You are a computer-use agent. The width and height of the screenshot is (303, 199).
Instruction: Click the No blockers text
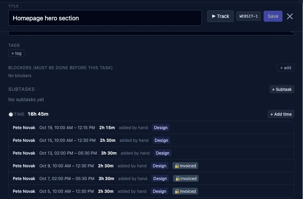[x=20, y=75]
